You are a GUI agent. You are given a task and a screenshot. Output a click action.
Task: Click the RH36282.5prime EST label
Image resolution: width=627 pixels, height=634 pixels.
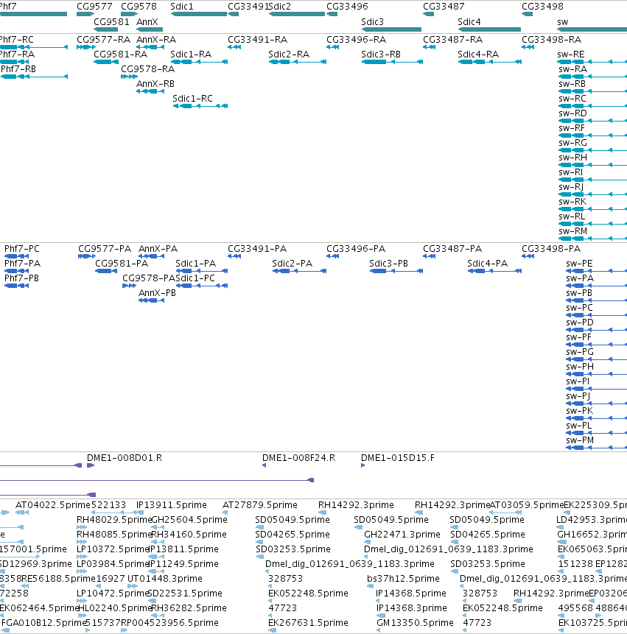pos(189,608)
